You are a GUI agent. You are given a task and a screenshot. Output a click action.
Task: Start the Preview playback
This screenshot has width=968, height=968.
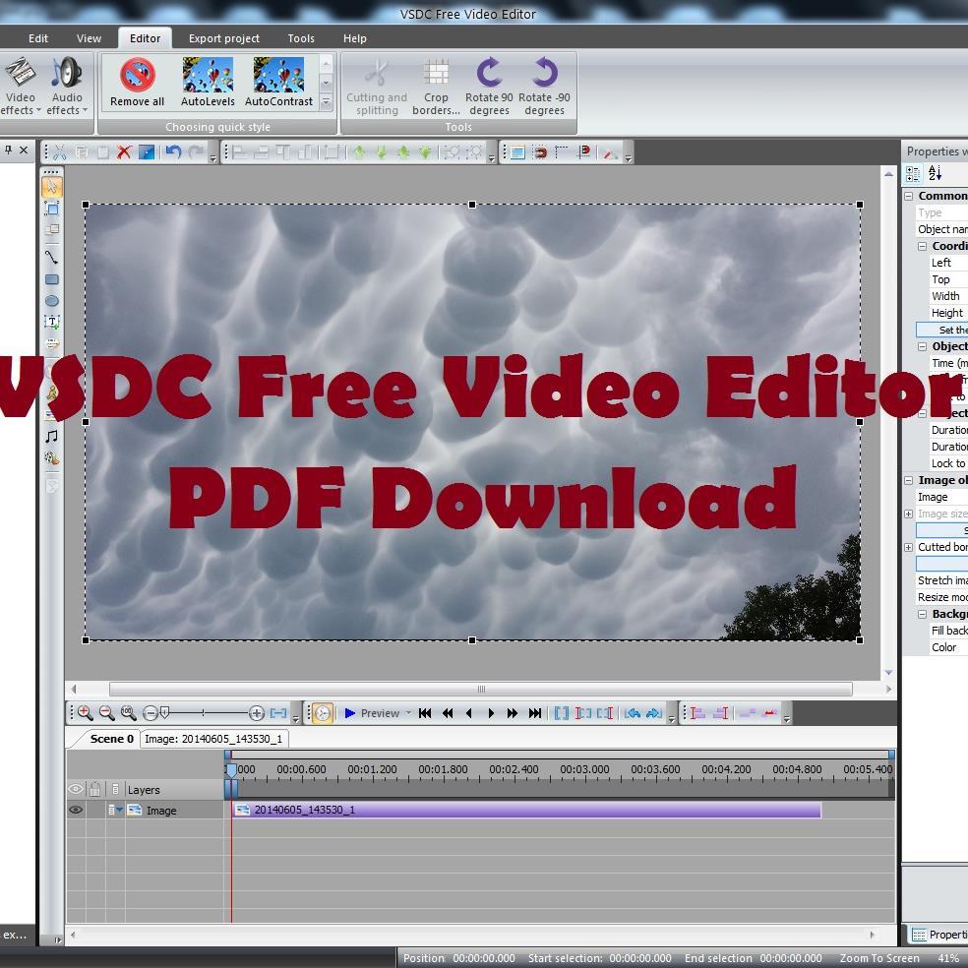click(372, 713)
